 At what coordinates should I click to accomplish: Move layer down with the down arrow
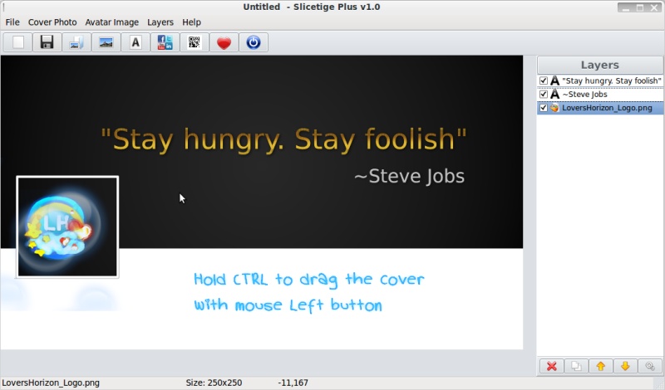tap(625, 366)
